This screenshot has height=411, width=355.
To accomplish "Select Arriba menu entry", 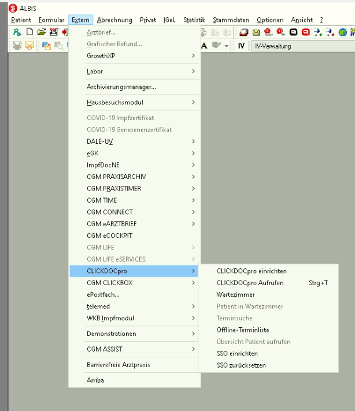I will (135, 380).
